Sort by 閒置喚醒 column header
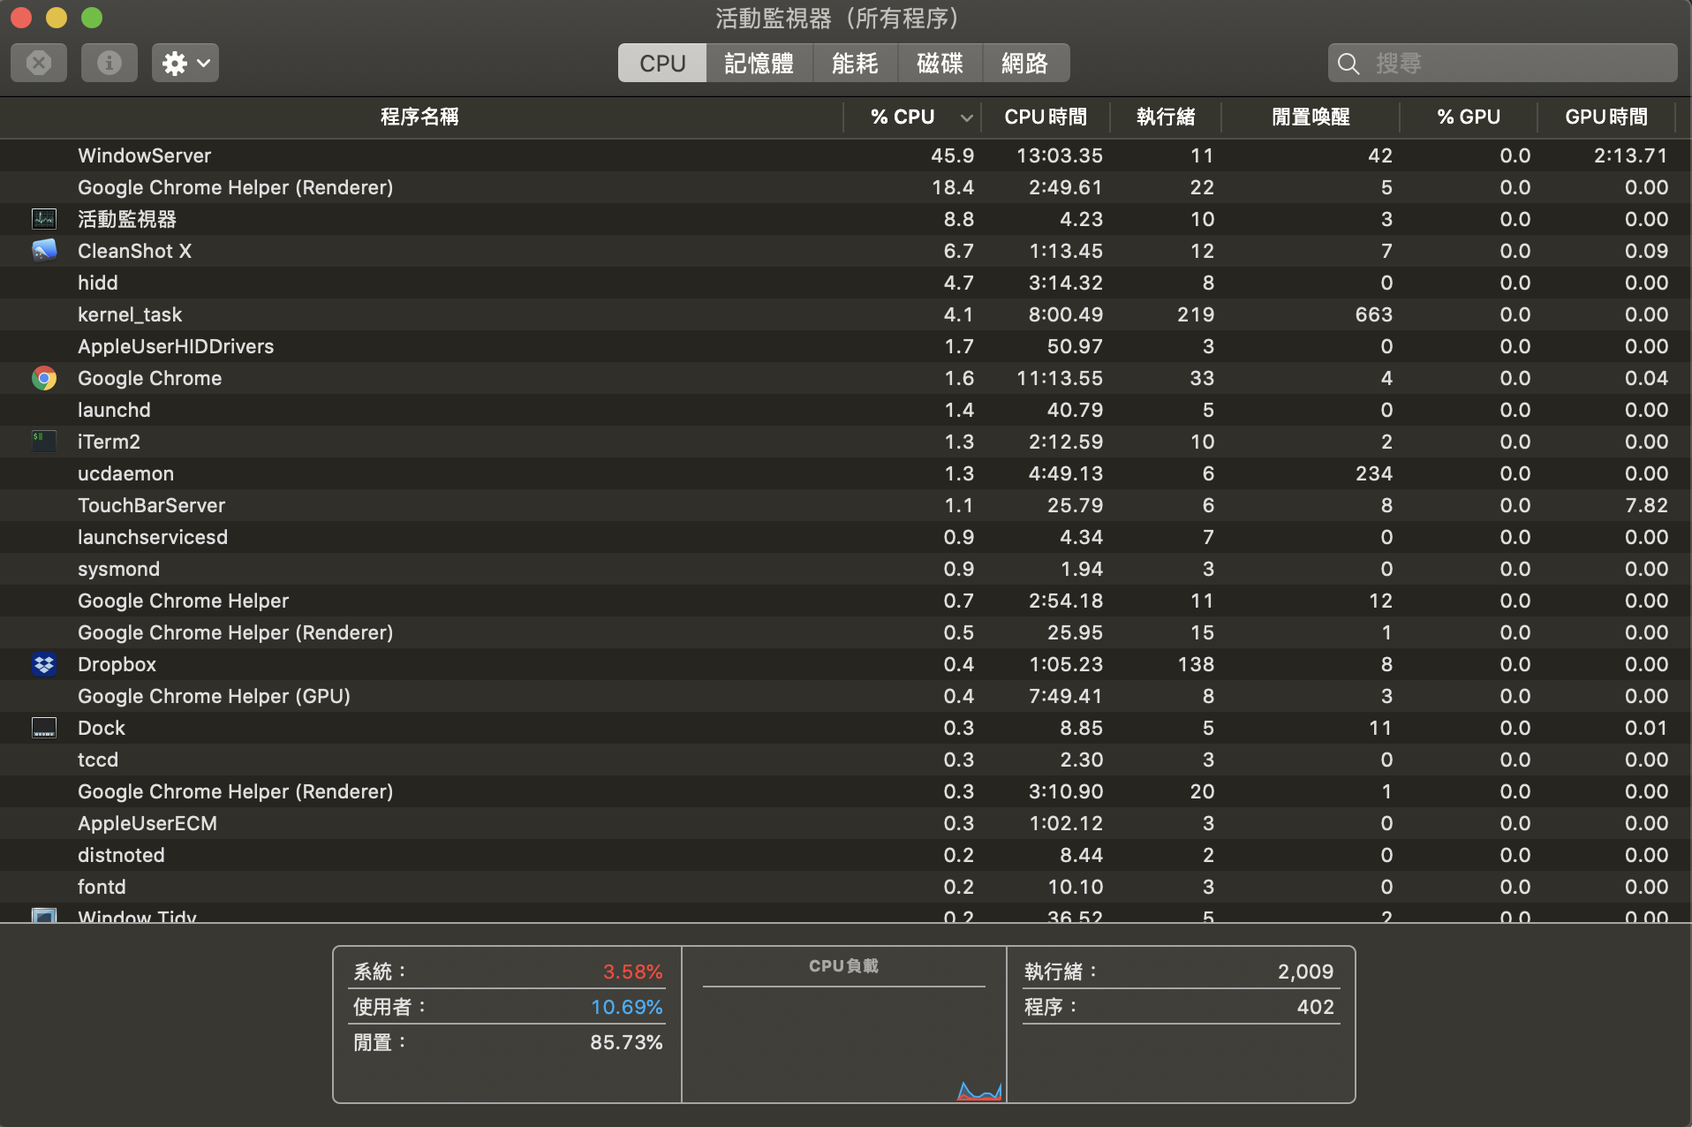The image size is (1692, 1127). pyautogui.click(x=1311, y=117)
